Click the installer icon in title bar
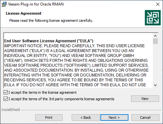163x124 pixels. (4, 4)
